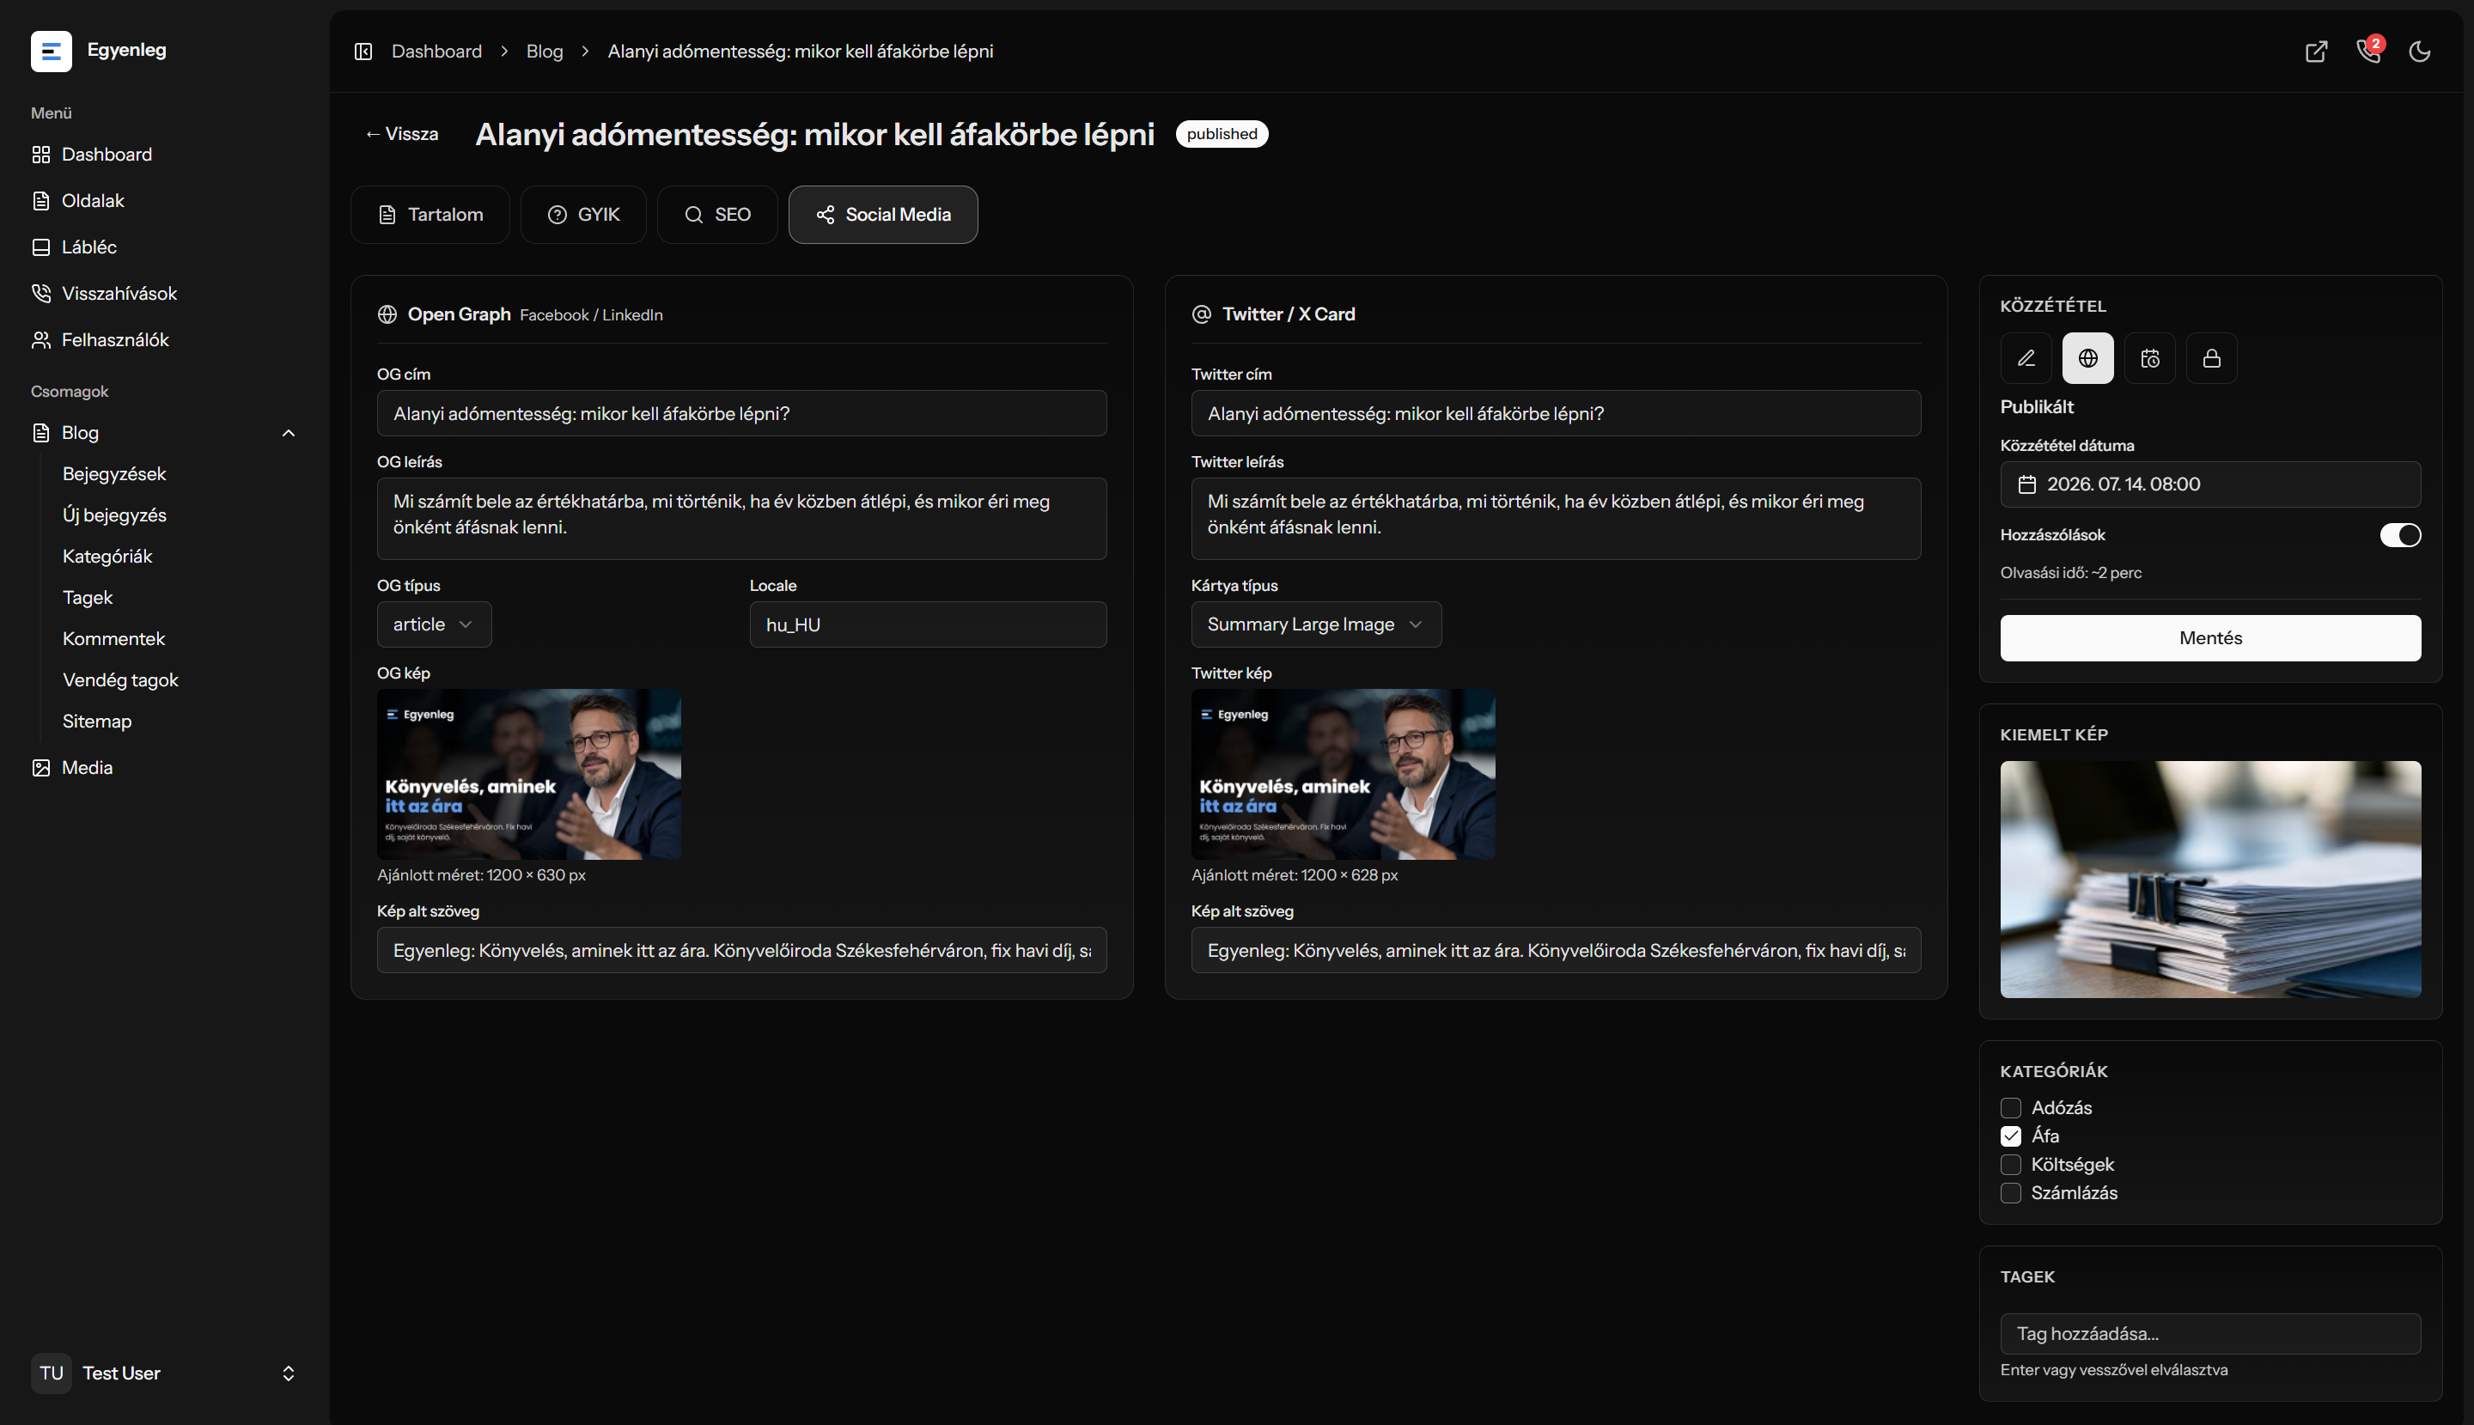Click the Blog breadcrumb link
This screenshot has height=1425, width=2474.
pyautogui.click(x=544, y=51)
